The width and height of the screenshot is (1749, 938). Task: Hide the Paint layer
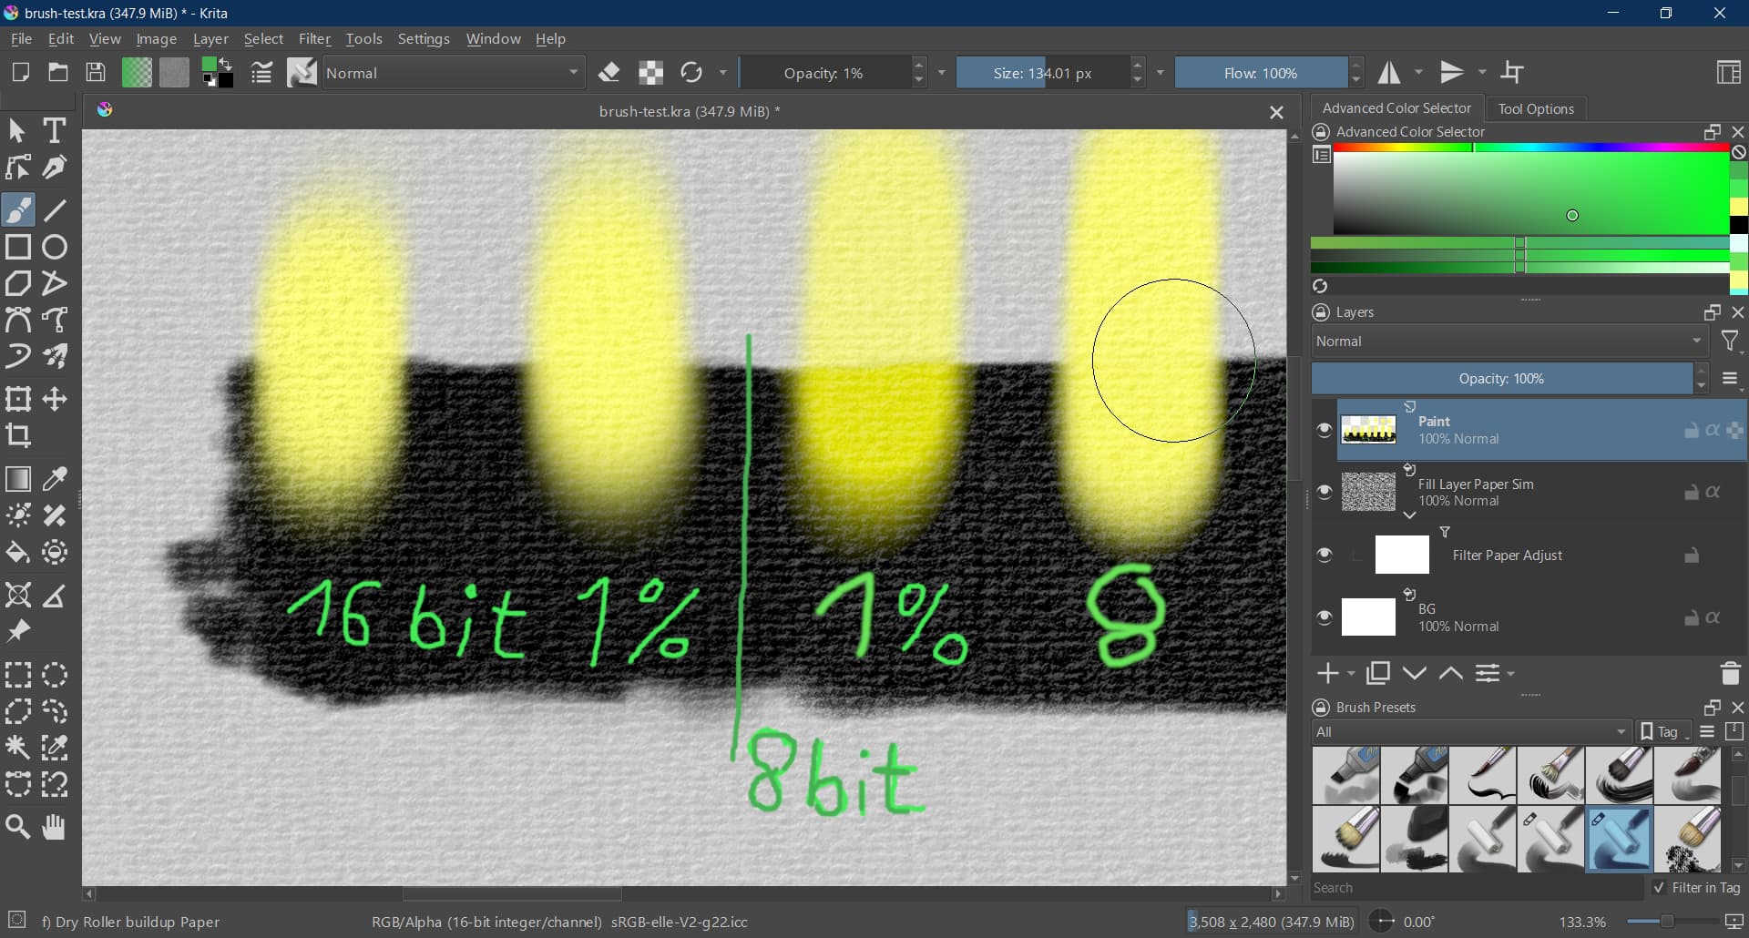pyautogui.click(x=1325, y=430)
